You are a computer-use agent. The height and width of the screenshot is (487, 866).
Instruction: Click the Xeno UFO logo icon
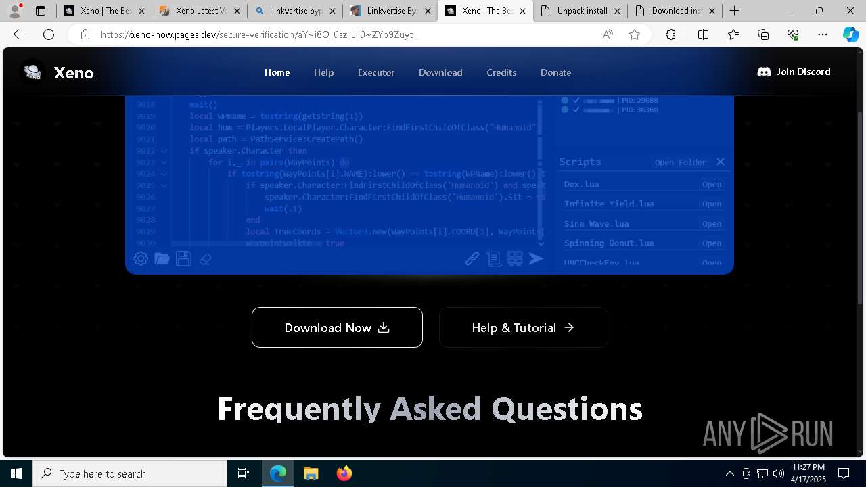pyautogui.click(x=32, y=72)
